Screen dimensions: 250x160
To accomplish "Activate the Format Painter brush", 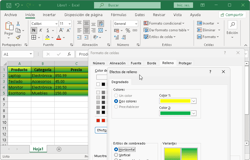I will tap(18, 37).
